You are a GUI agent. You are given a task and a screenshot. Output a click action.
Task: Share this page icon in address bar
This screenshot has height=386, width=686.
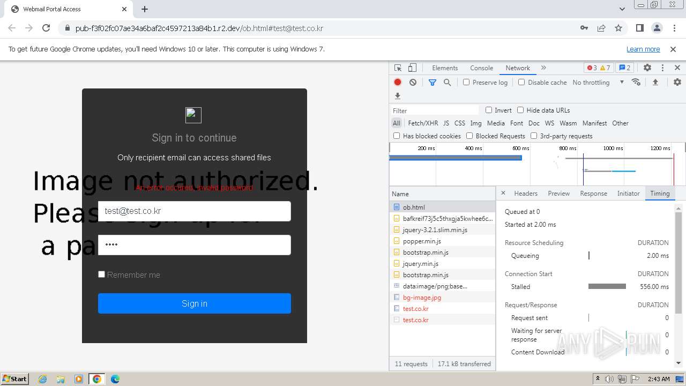tap(601, 28)
